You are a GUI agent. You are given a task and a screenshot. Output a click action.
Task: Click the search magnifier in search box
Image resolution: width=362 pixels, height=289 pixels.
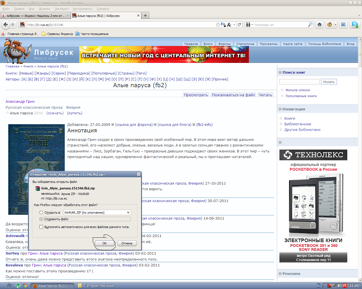(310, 25)
